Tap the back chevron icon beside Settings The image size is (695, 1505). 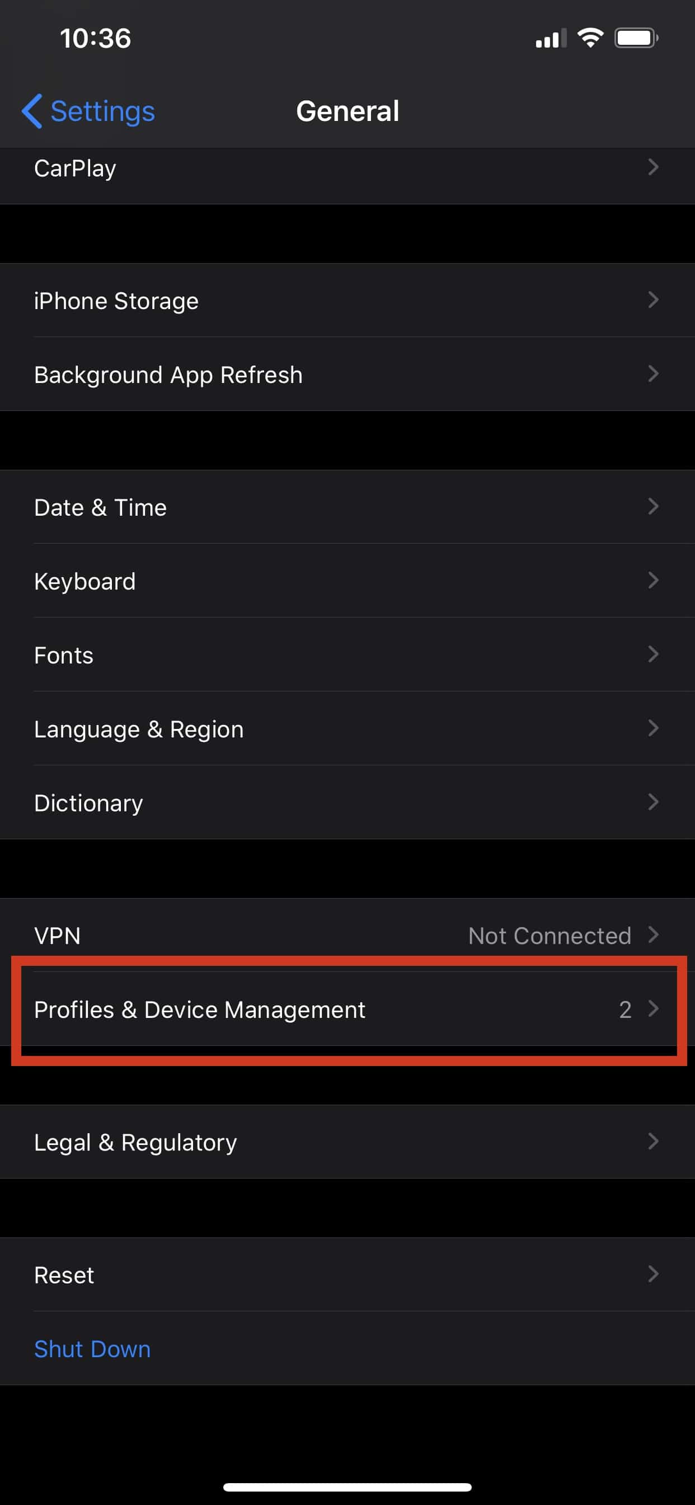pyautogui.click(x=32, y=111)
